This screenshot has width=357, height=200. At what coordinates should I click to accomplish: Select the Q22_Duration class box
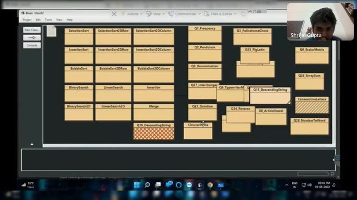(x=202, y=112)
